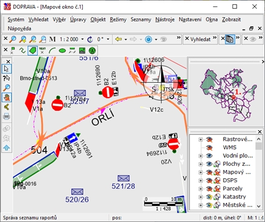265x222 pixels.
Task: Toggle visibility eye of DSPS layer
Action: (209, 181)
